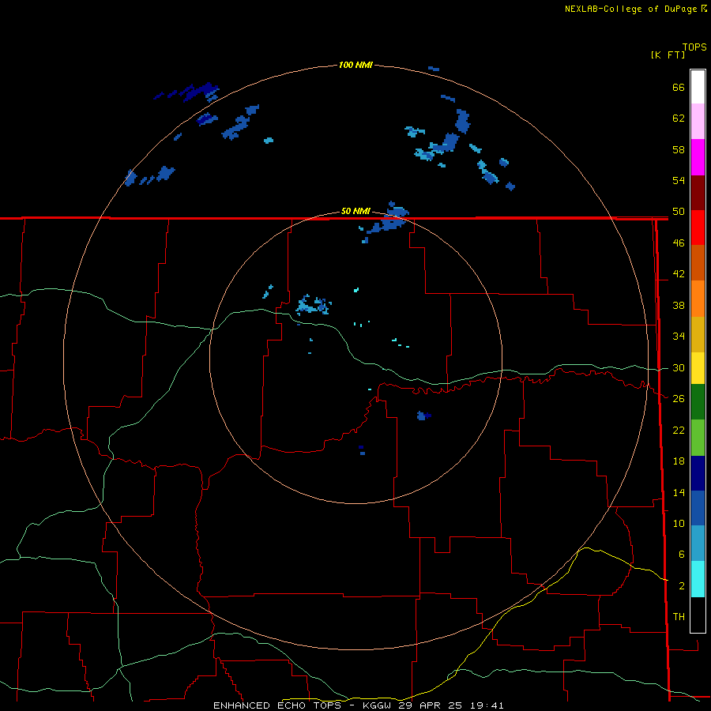Click the gold 34 kft legend swatch
The width and height of the screenshot is (711, 711).
coord(698,334)
